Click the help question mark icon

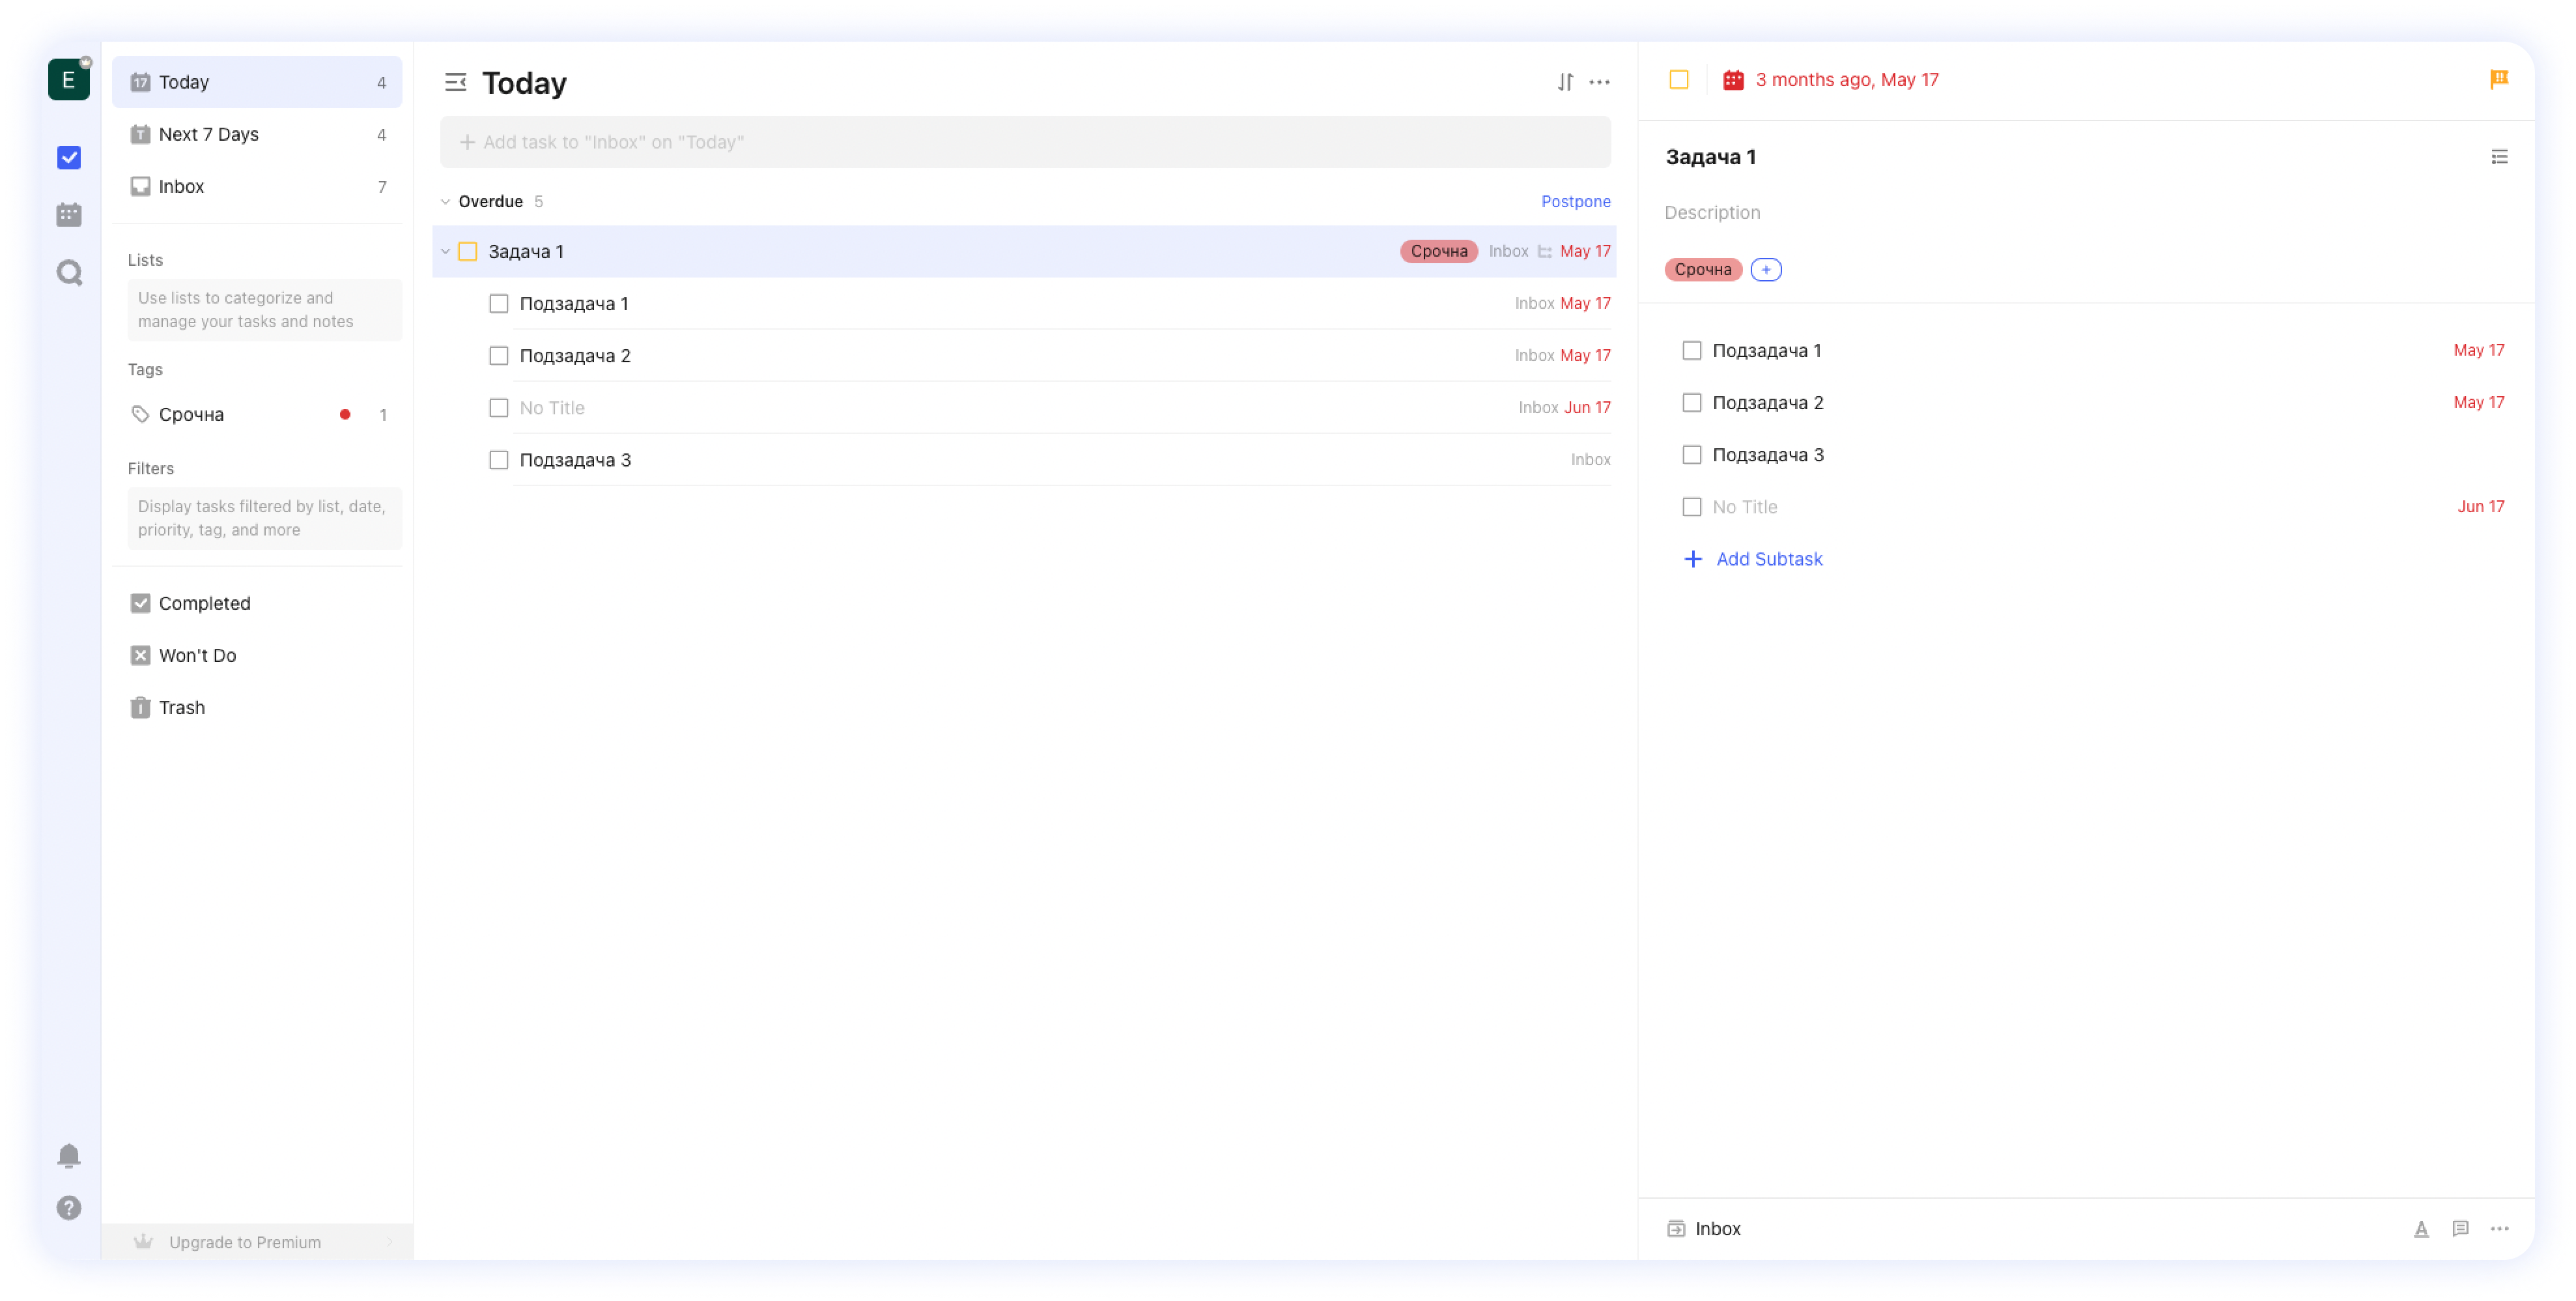pos(69,1208)
